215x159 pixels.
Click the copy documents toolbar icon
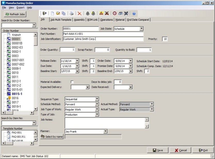click(x=64, y=13)
